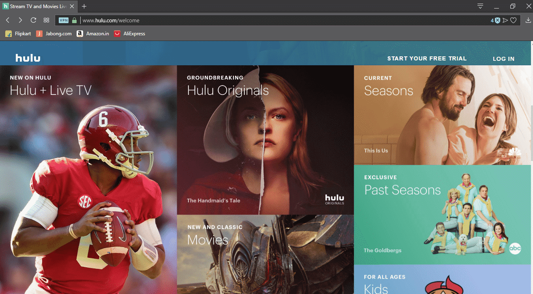Open the Speed Dial grid icon
This screenshot has width=533, height=294.
coord(47,20)
